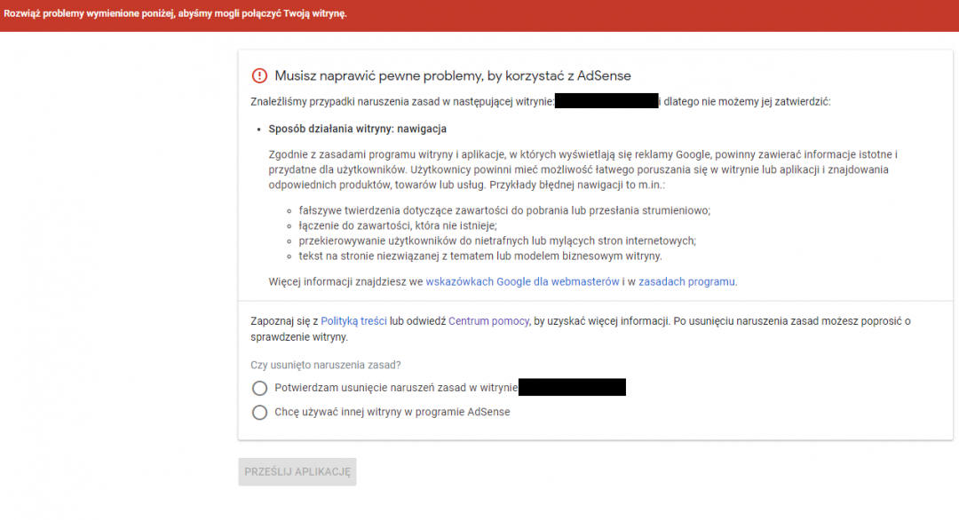The height and width of the screenshot is (520, 959).
Task: Click the unselected radio circle next to first option
Action: pos(260,388)
